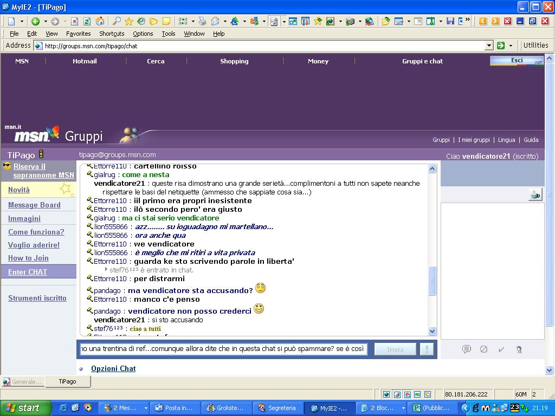Image resolution: width=555 pixels, height=416 pixels.
Task: Click the teacup icon in the chat user panel
Action: point(535,194)
